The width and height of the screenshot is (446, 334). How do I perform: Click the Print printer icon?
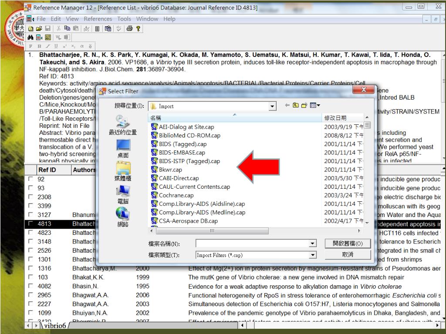click(x=129, y=28)
